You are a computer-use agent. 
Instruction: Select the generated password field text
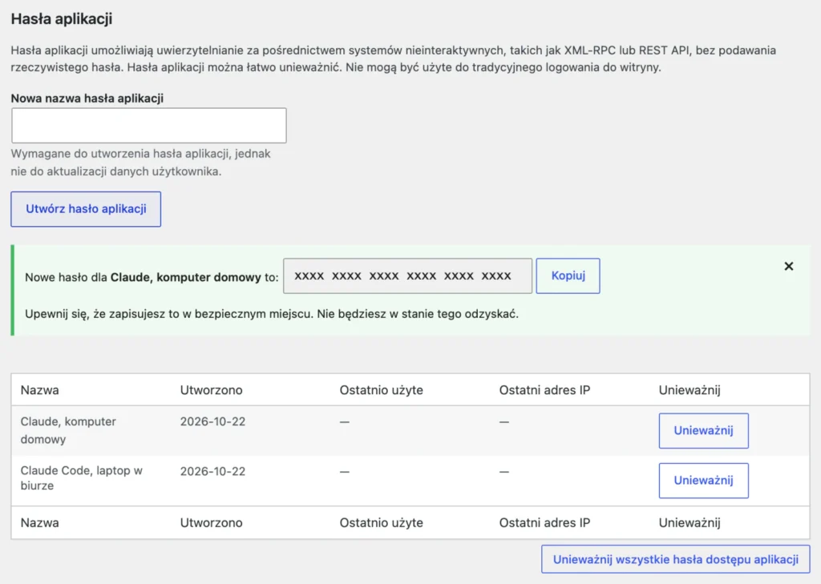click(x=407, y=276)
